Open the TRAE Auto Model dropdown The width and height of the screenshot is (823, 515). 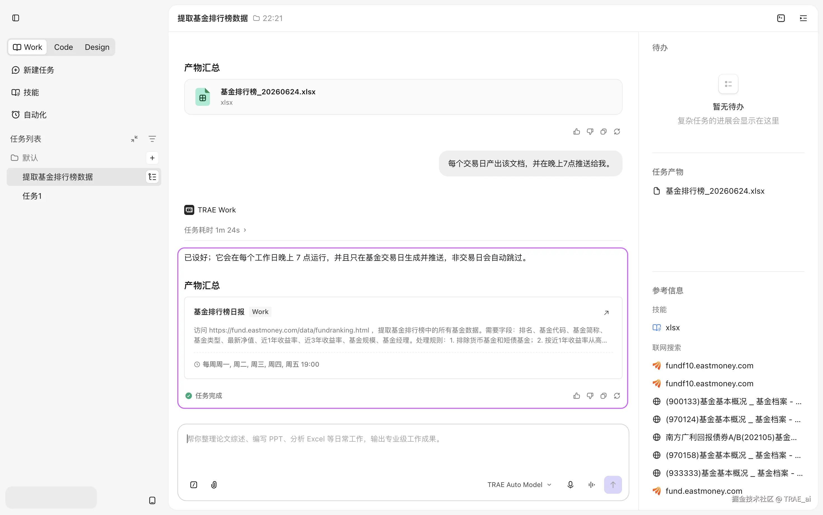[x=519, y=484]
